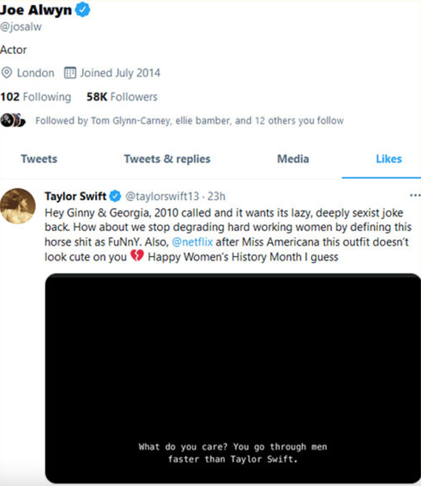Select the Media tab

click(293, 159)
